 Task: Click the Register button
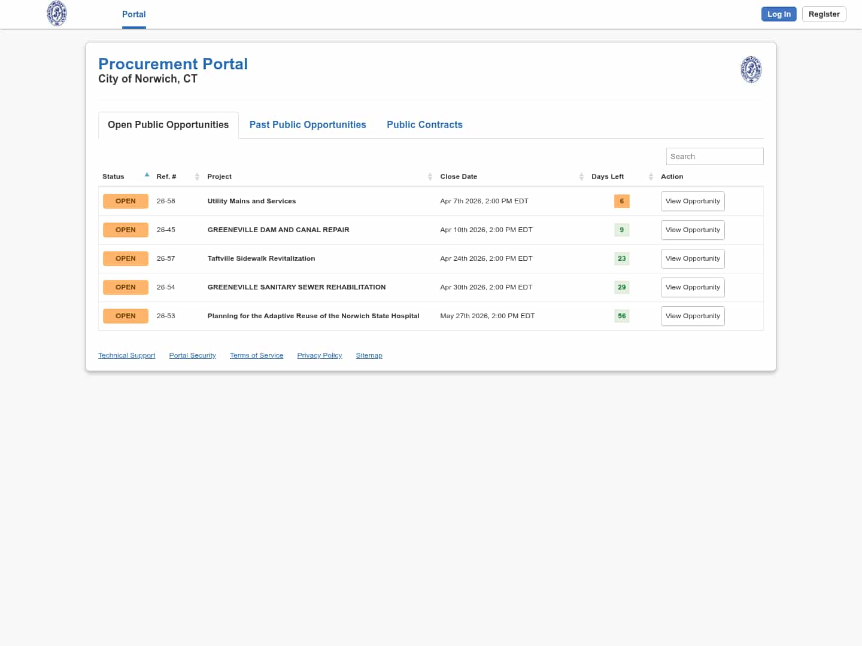[x=824, y=14]
